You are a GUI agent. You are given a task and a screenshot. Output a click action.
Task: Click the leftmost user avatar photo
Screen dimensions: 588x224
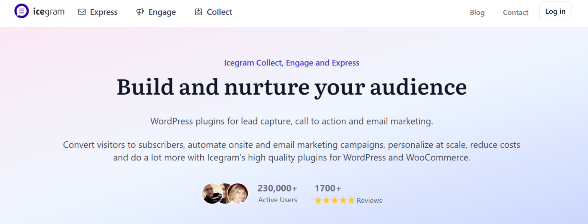tap(211, 193)
